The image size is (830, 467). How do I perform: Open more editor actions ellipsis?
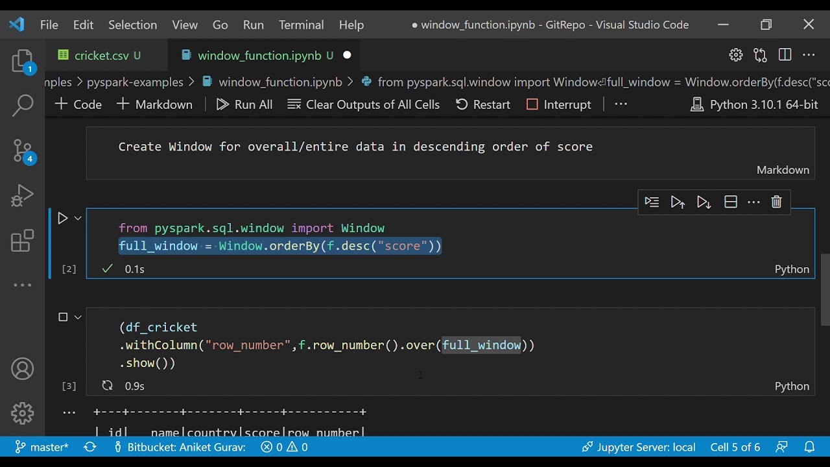(x=809, y=55)
